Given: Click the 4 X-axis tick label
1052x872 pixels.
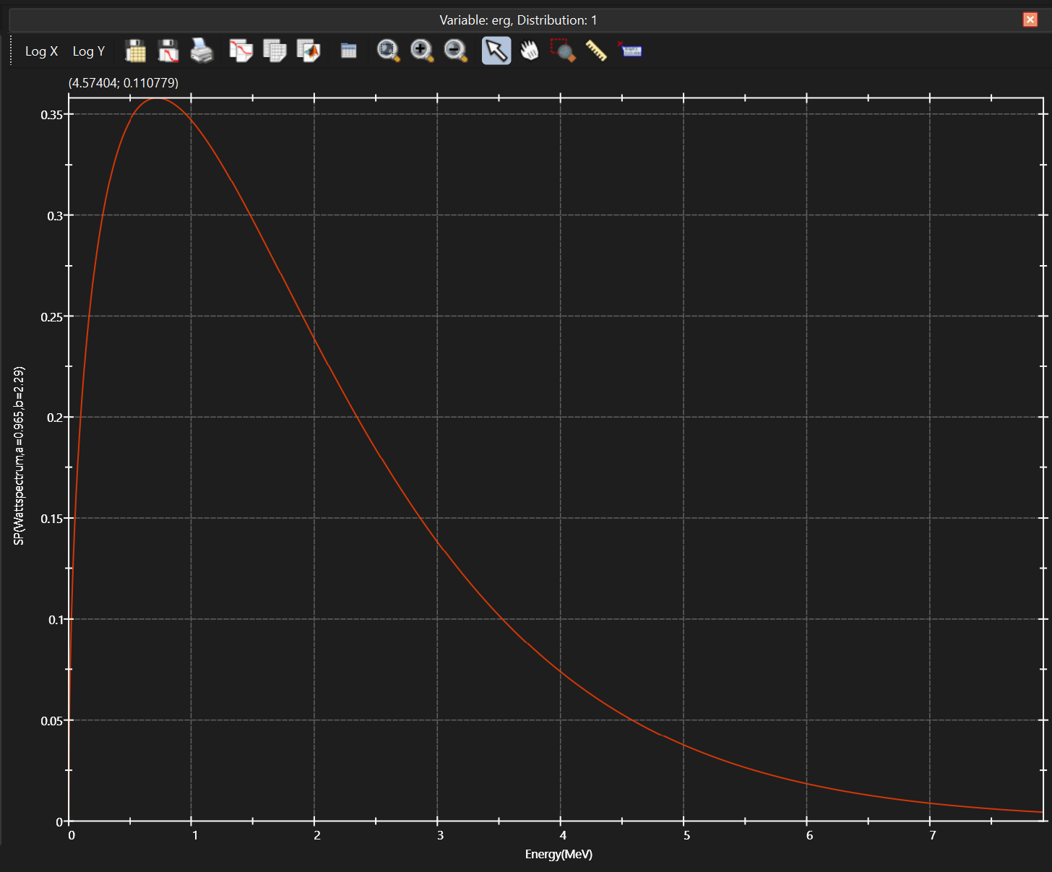Looking at the screenshot, I should (563, 835).
